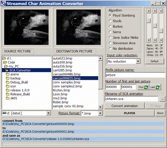The height and width of the screenshot is (148, 167).
Task: Open the zk01 folder
Action: [11, 98]
